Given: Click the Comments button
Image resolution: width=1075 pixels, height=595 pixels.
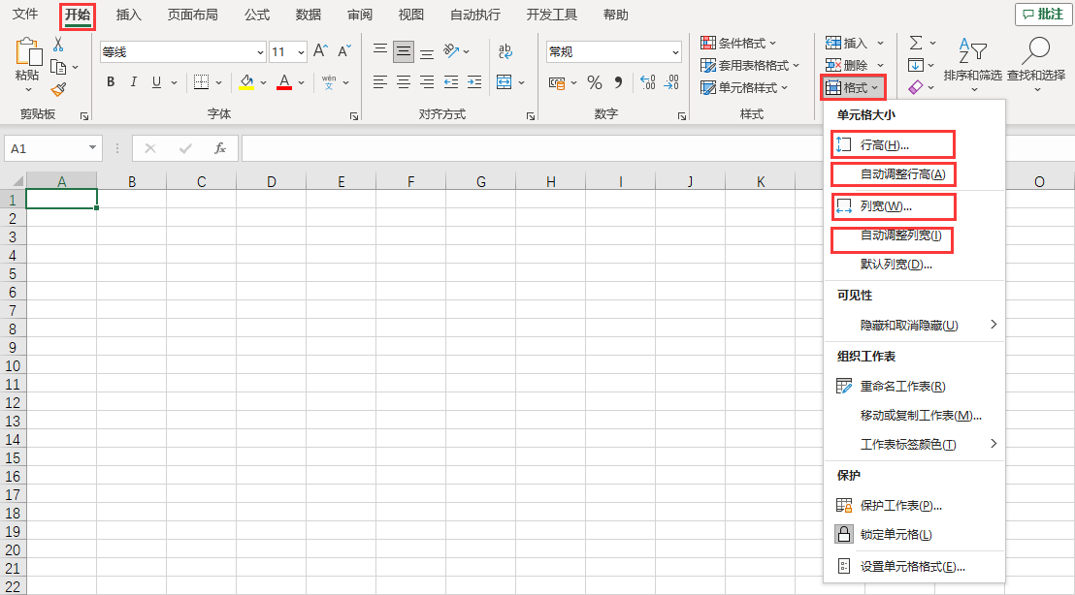Looking at the screenshot, I should pos(1041,15).
